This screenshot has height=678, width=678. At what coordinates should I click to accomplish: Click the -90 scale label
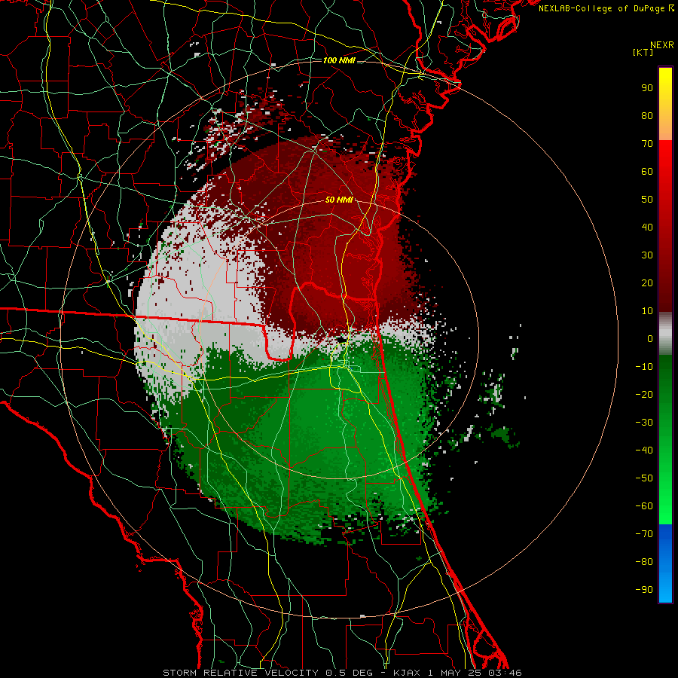coord(644,590)
